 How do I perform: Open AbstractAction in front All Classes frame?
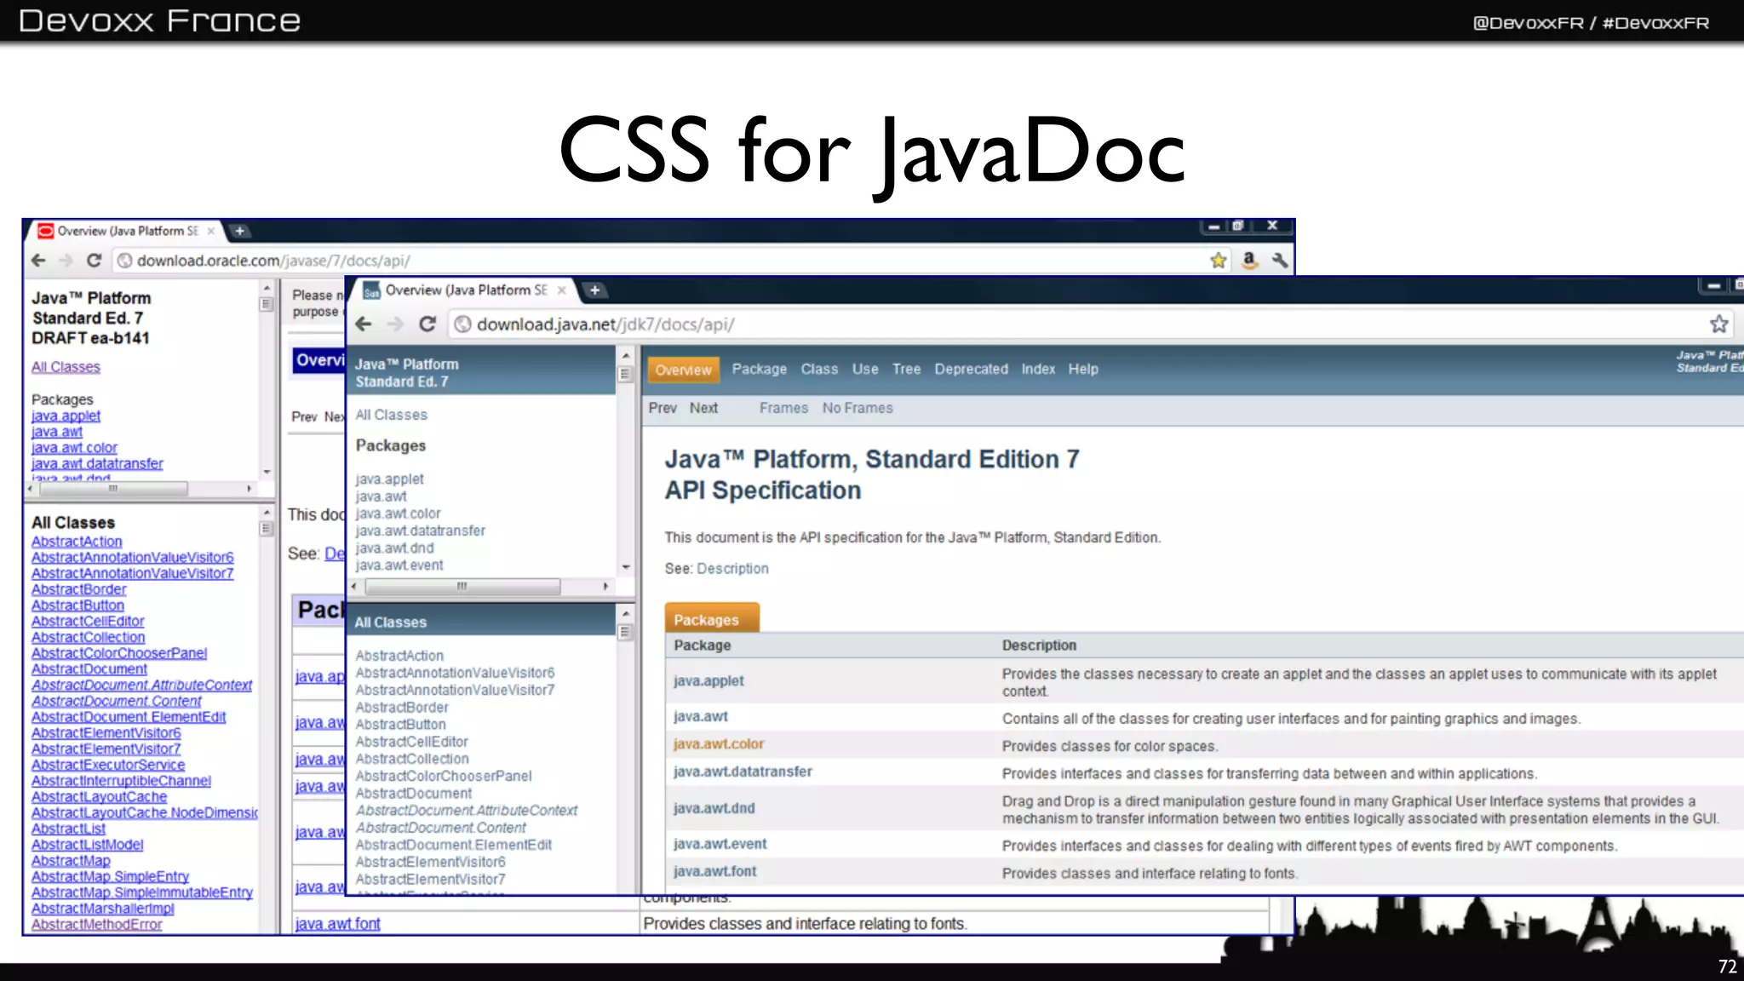click(x=399, y=656)
